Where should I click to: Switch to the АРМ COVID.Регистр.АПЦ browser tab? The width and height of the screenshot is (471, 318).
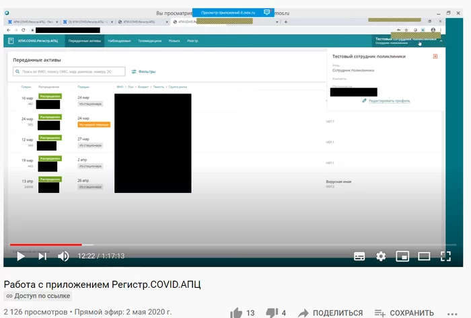pyautogui.click(x=32, y=22)
